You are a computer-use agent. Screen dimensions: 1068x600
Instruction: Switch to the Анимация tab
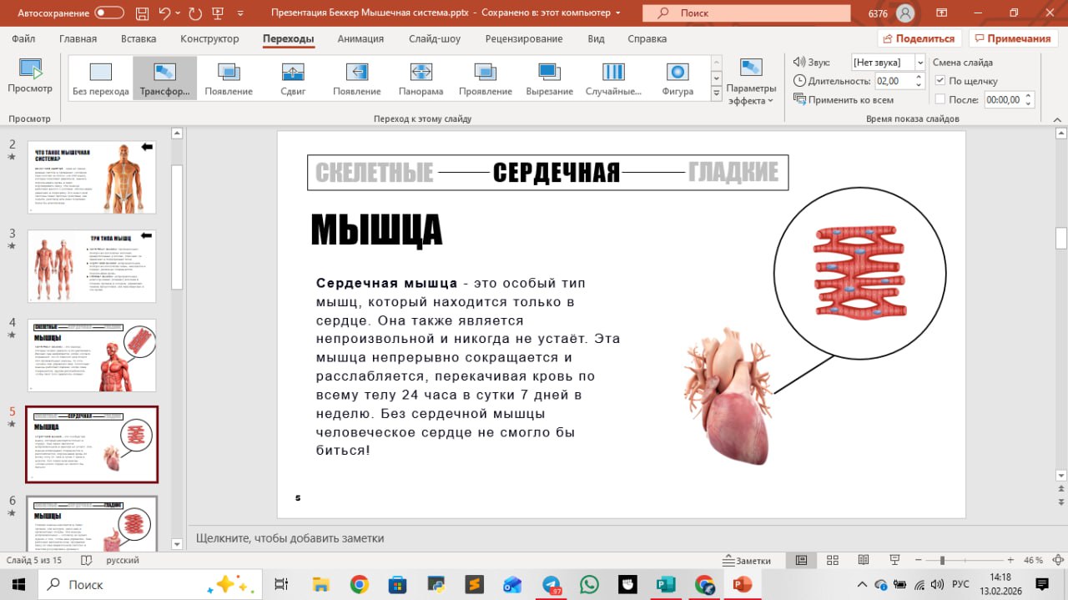pyautogui.click(x=360, y=38)
